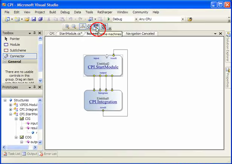Image resolution: width=232 pixels, height=164 pixels.
Task: Open the Prototypes panel options dropdown arrow
Action: click(x=29, y=87)
